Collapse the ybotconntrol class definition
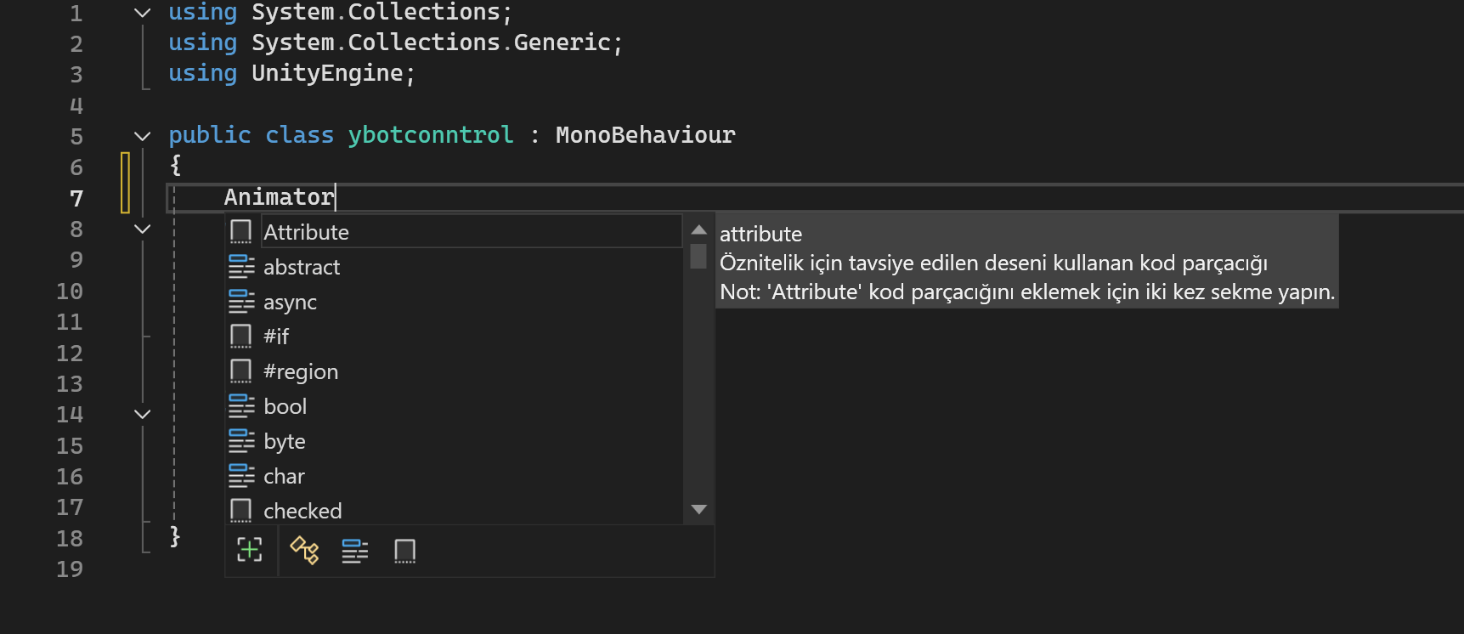 click(143, 136)
